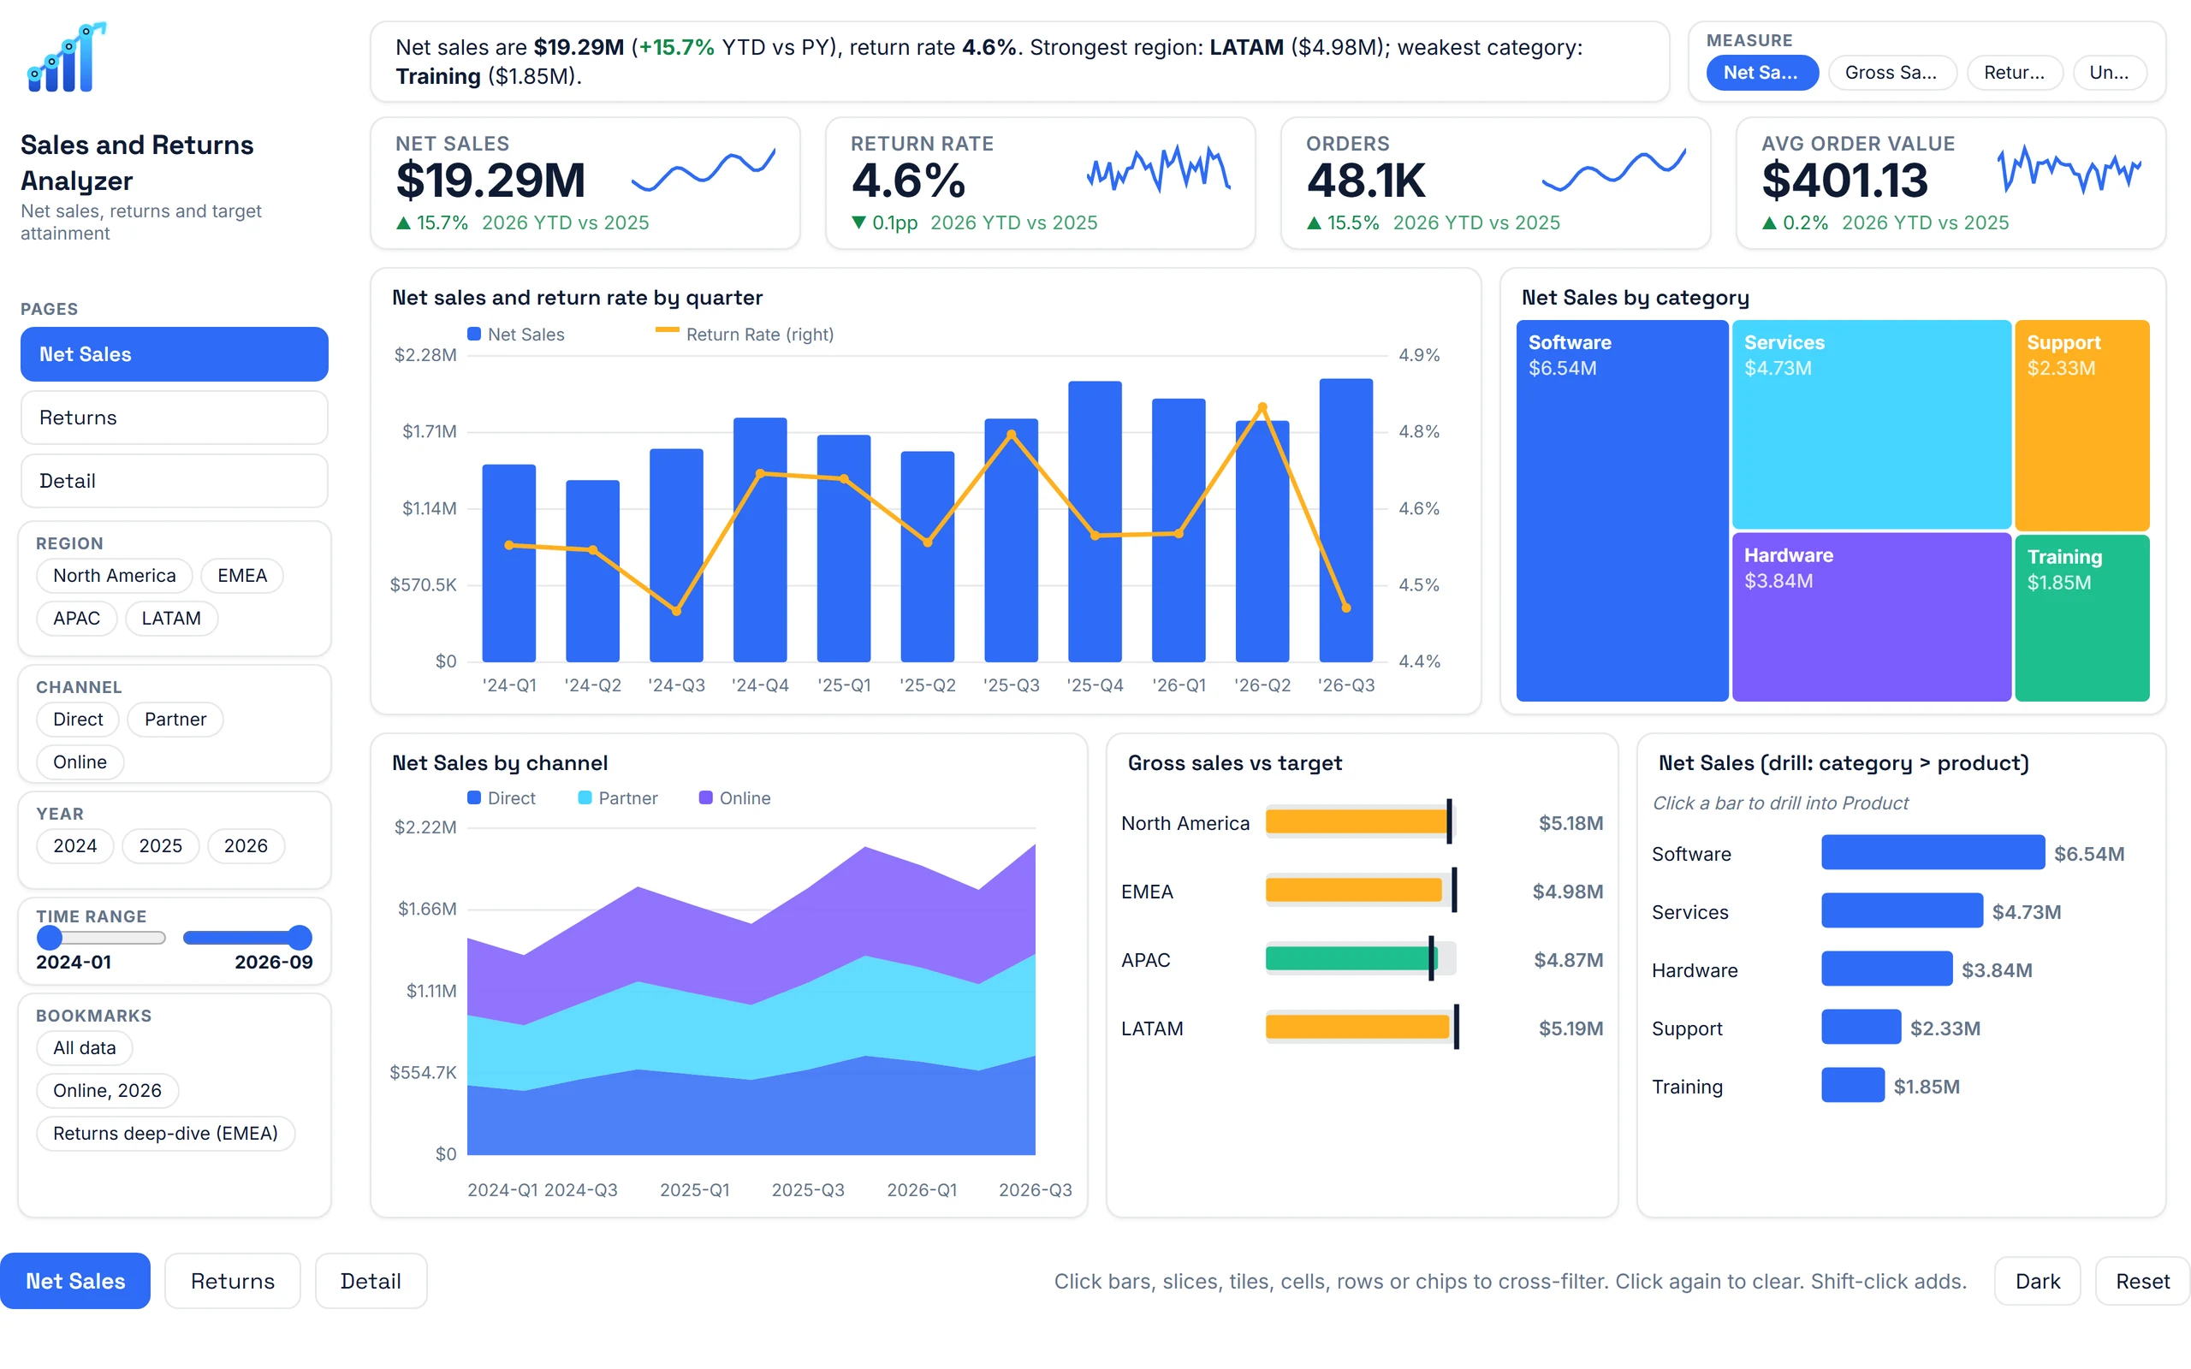This screenshot has width=2191, height=1369.
Task: Click the time range start handle
Action: point(50,937)
